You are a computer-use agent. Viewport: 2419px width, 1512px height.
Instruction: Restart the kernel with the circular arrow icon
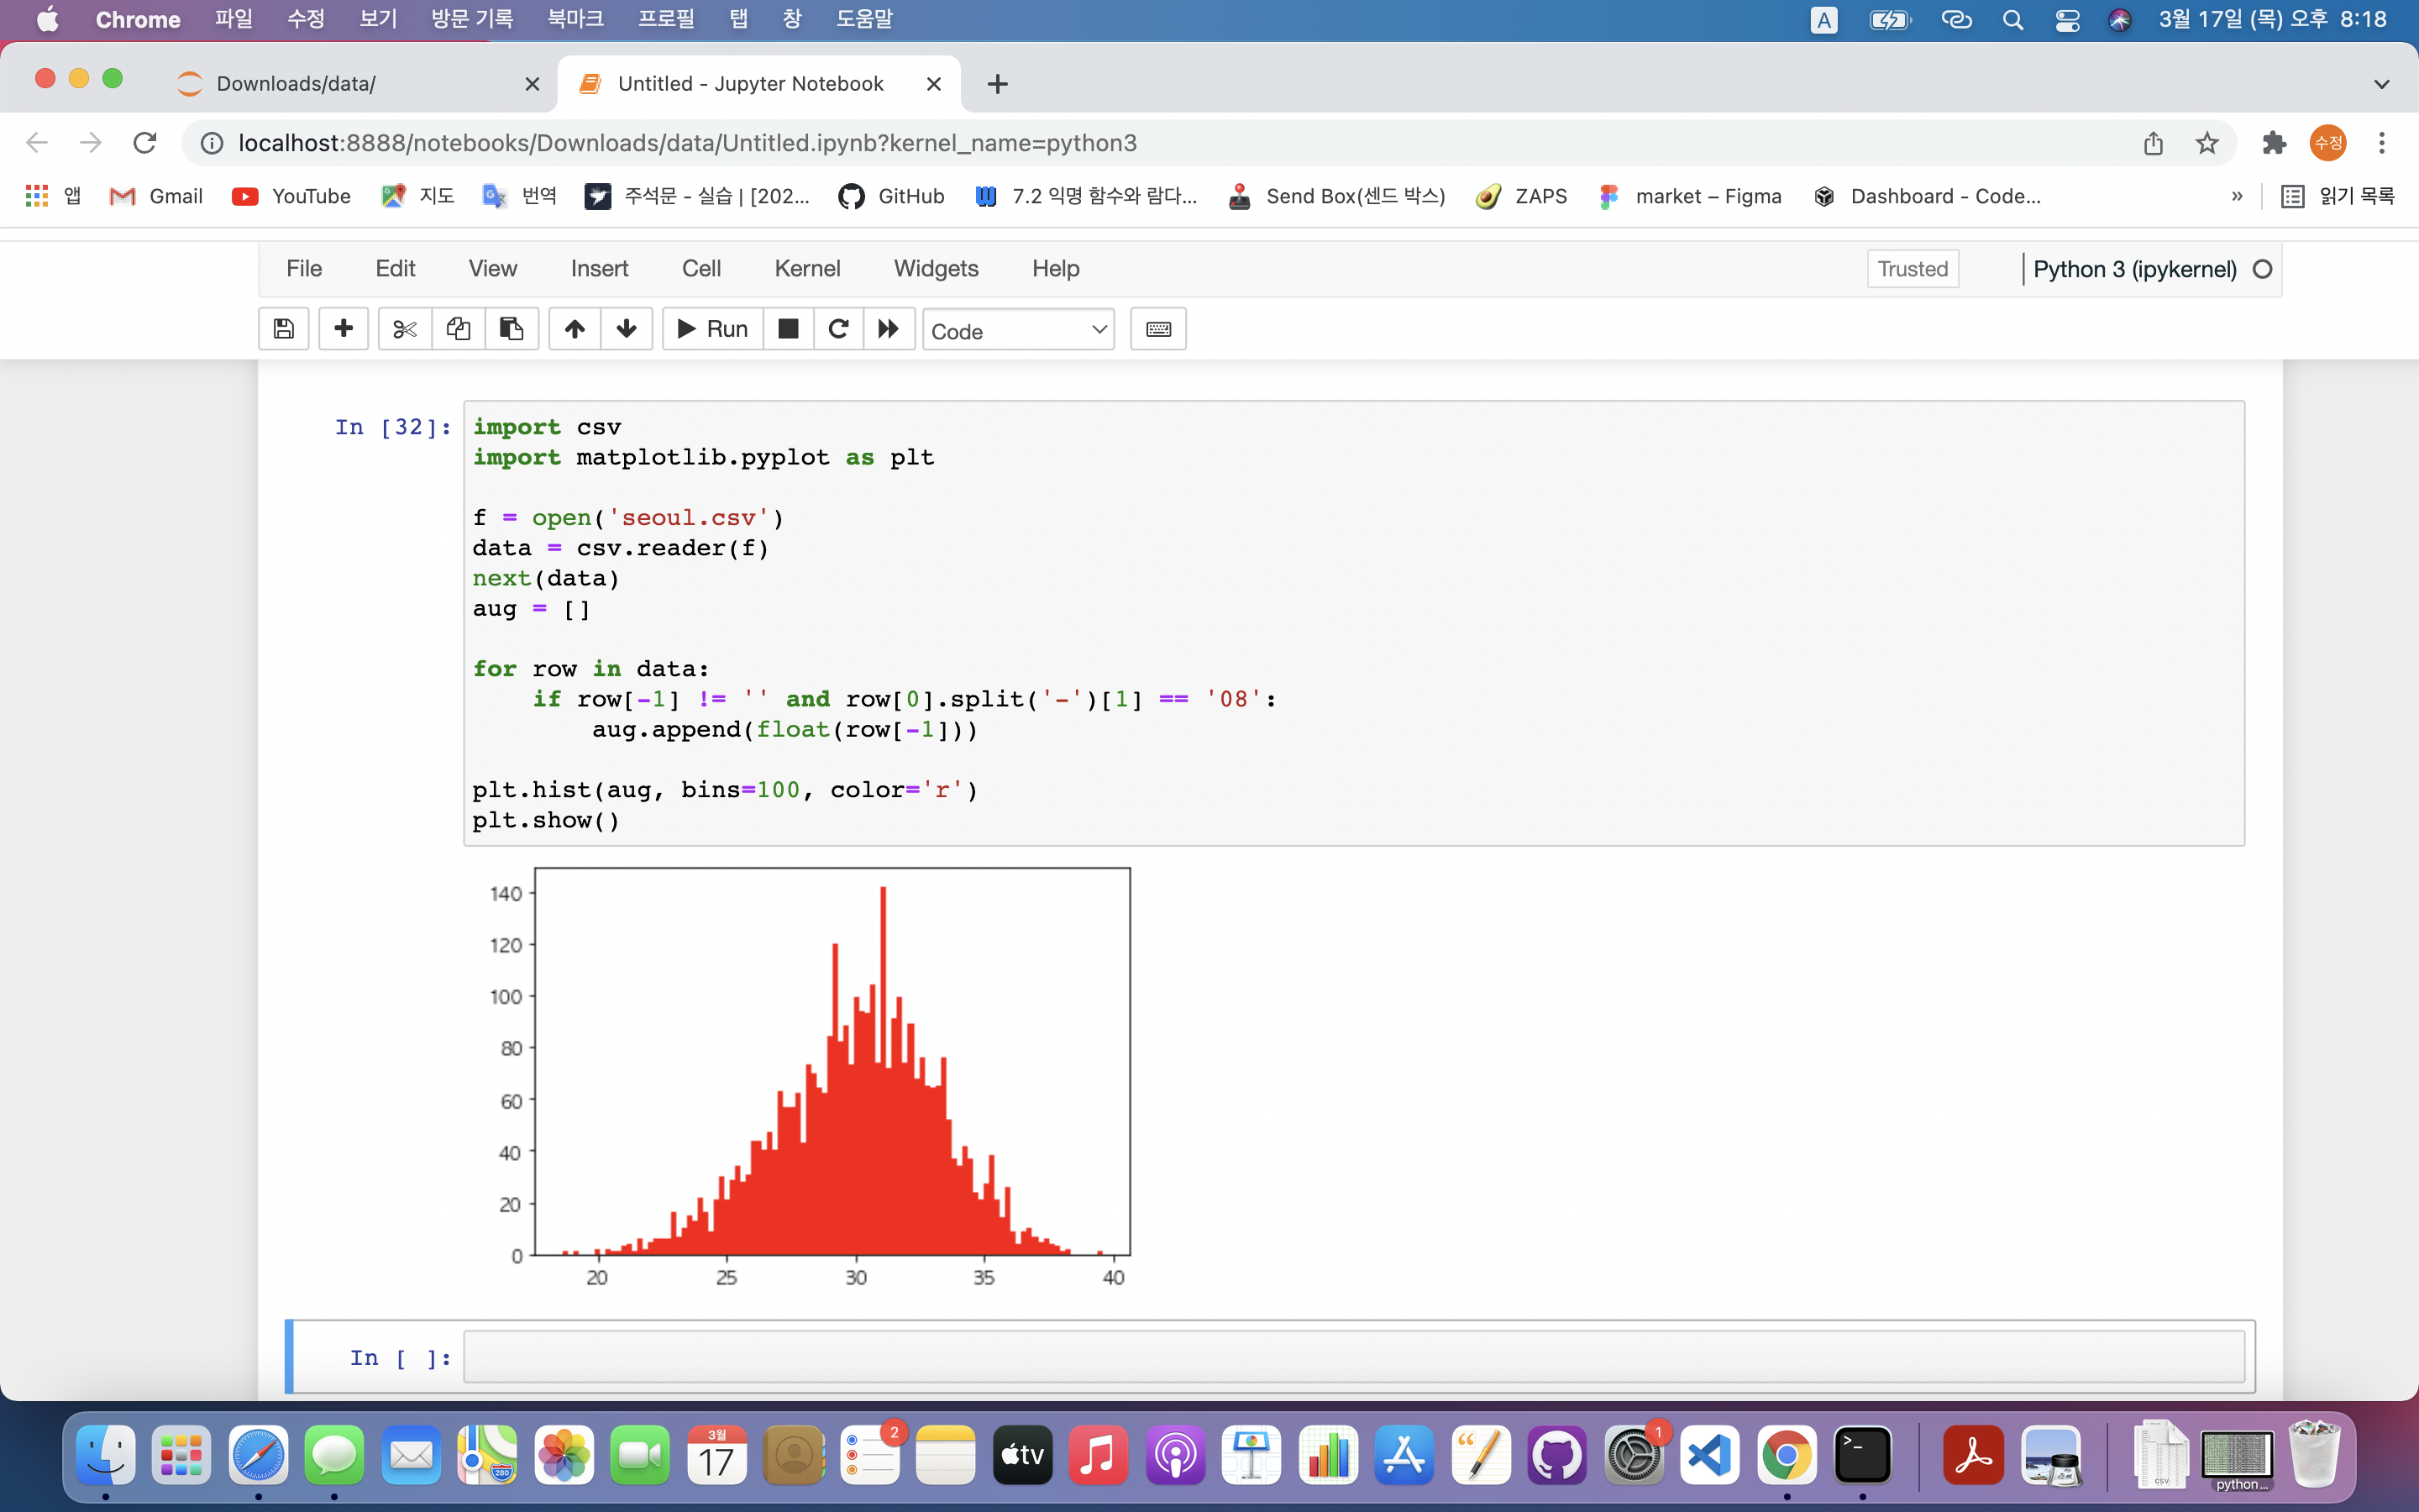click(838, 329)
